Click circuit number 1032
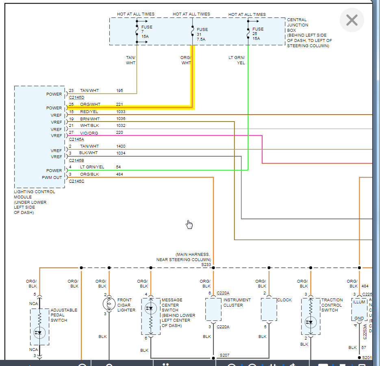This screenshot has height=366, width=380. 121,125
